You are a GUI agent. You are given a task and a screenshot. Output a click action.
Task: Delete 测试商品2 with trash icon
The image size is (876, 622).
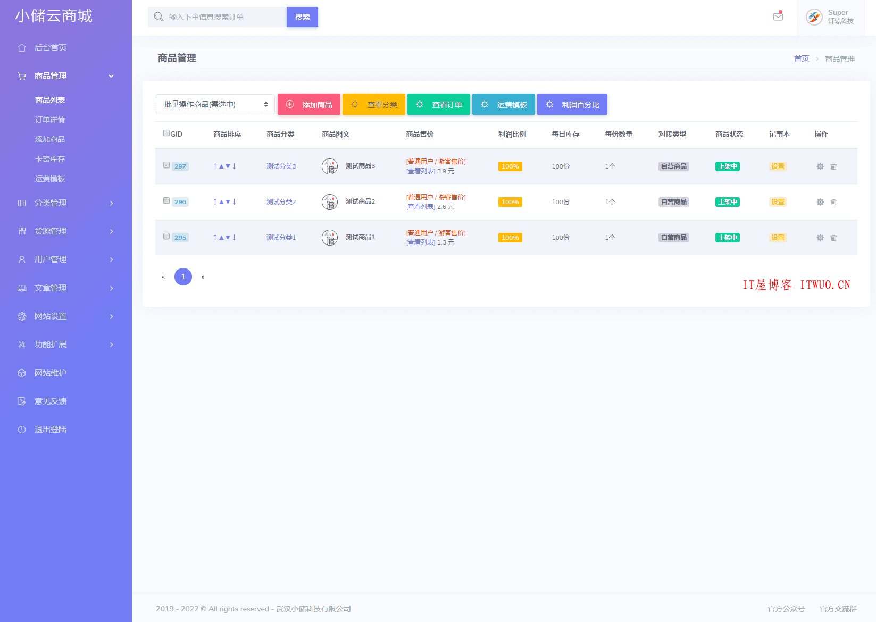tap(833, 202)
